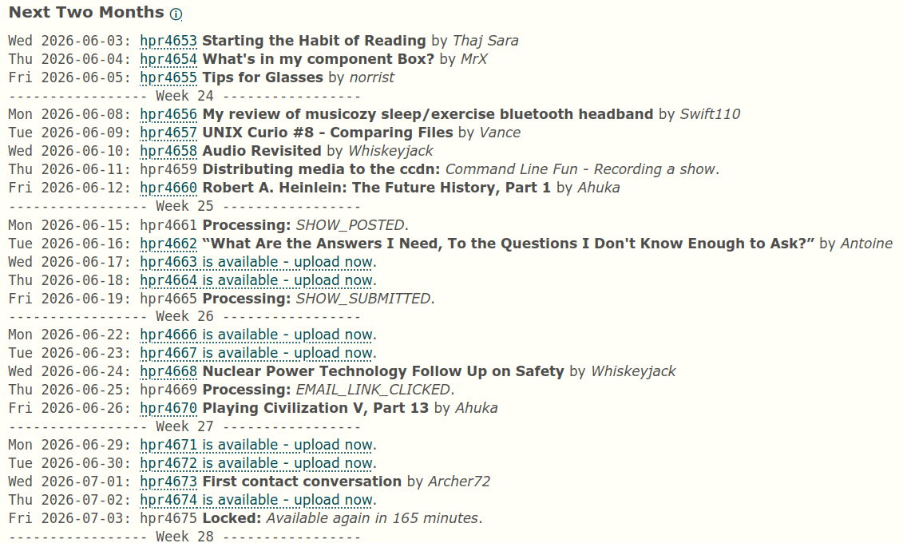The image size is (903, 543).
Task: Open hpr4670 Playing Civilization V link
Action: 168,409
